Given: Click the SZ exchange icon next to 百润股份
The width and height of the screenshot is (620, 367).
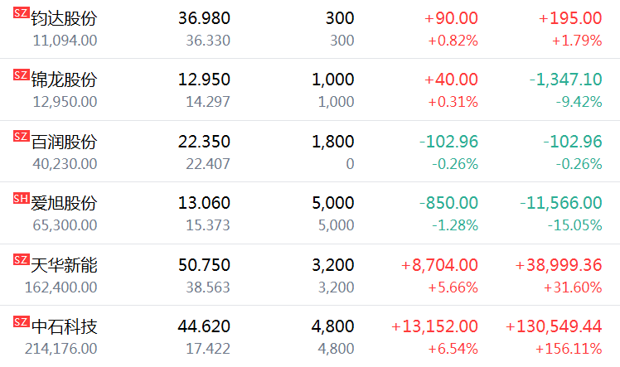Looking at the screenshot, I should [x=22, y=137].
